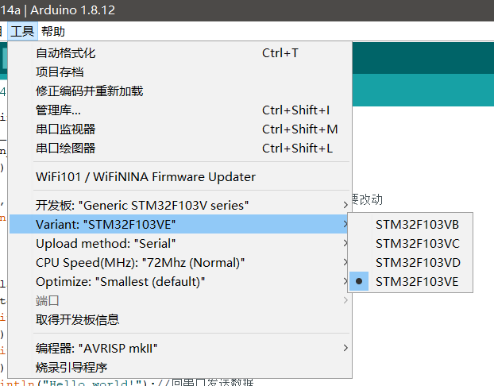
Task: Open the 工具 menu in menu bar
Action: pos(22,31)
